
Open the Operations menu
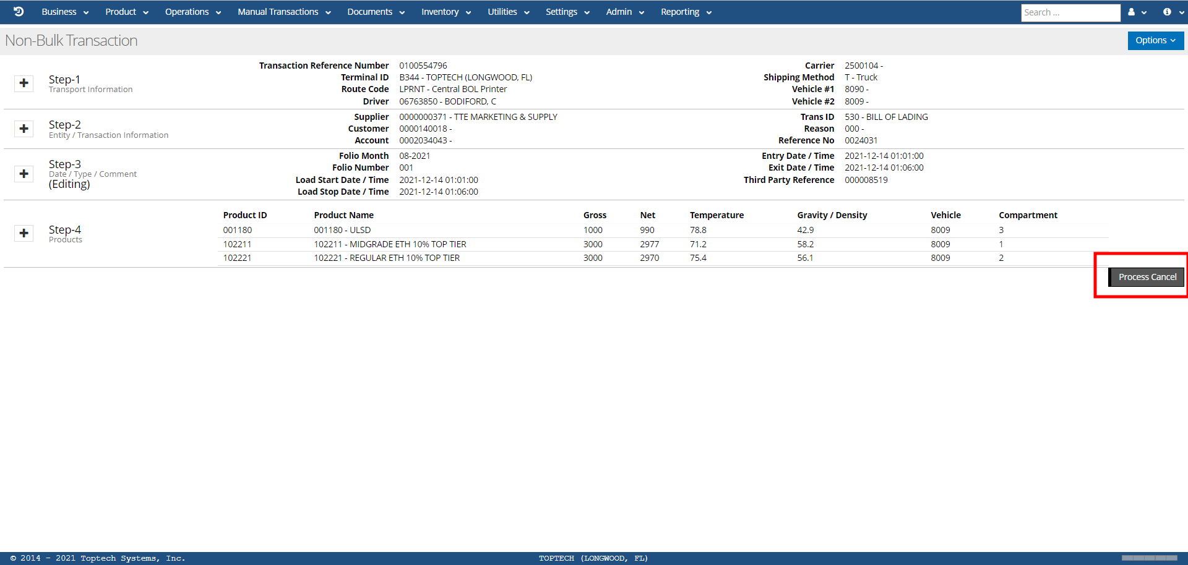(x=192, y=12)
